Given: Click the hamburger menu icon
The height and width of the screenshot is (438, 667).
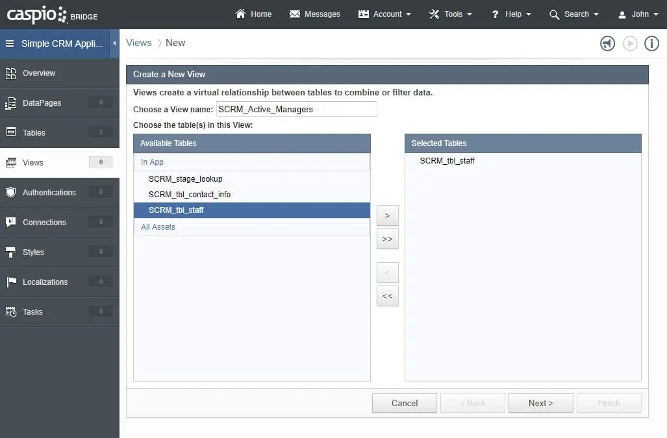Looking at the screenshot, I should tap(10, 43).
